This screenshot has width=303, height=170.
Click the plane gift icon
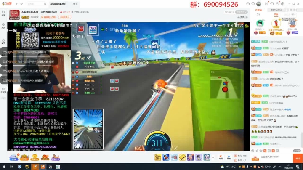pos(158,157)
